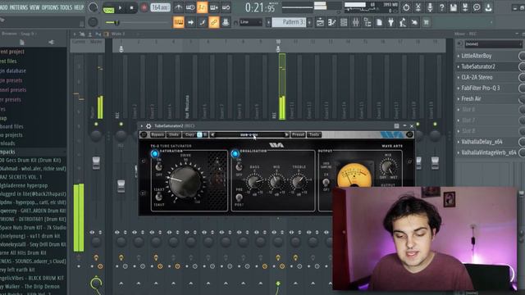Open the PATTERNS menu
This screenshot has height=295, width=525.
pos(18,7)
